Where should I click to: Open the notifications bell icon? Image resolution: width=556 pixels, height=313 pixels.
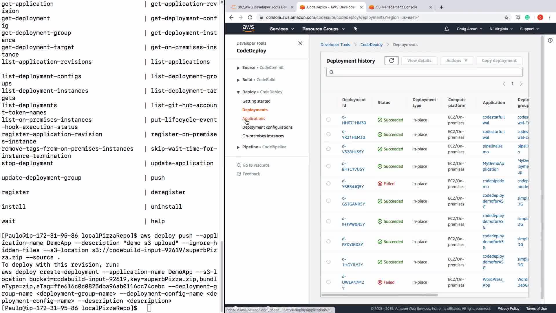coord(447,29)
